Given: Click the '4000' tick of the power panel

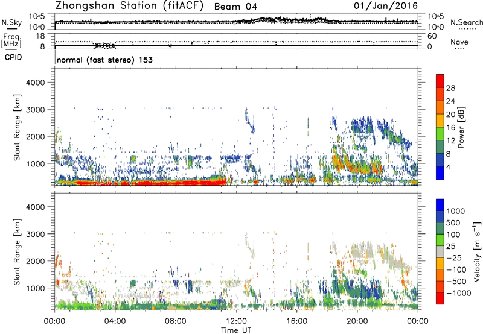Looking at the screenshot, I should click(x=35, y=83).
